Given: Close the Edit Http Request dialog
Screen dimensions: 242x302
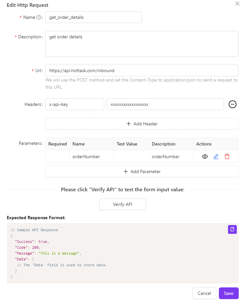Looking at the screenshot, I should (x=237, y=4).
